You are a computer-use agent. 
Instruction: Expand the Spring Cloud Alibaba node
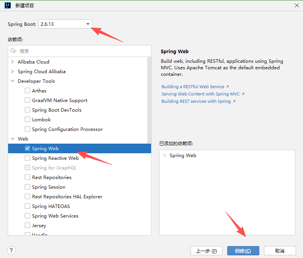[x=13, y=71]
